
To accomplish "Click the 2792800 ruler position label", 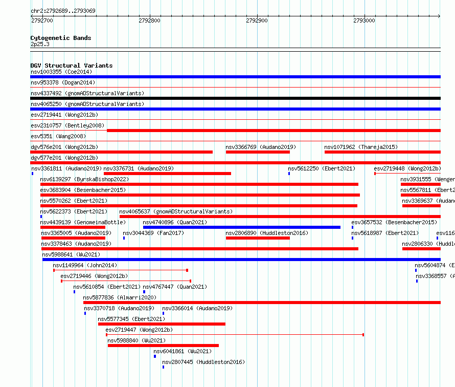I will [149, 20].
